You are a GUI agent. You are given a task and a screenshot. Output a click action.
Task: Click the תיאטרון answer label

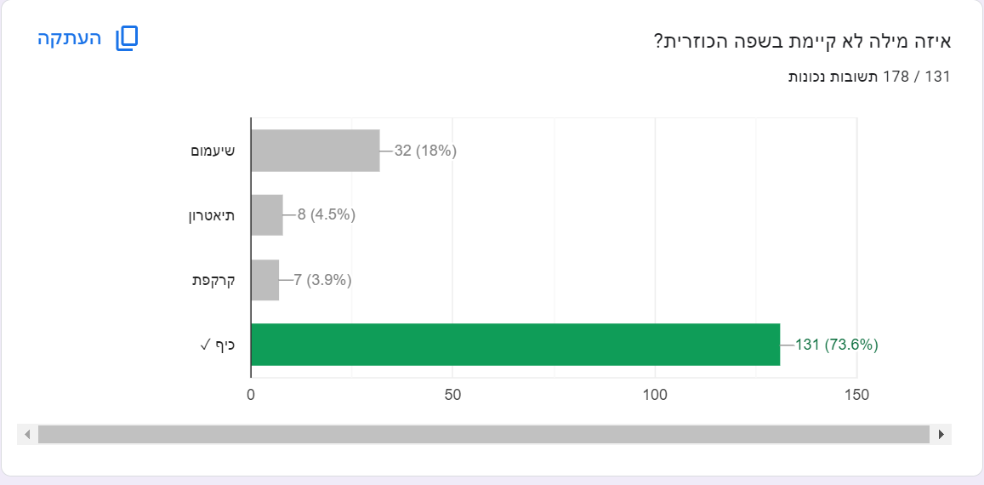[x=211, y=215]
